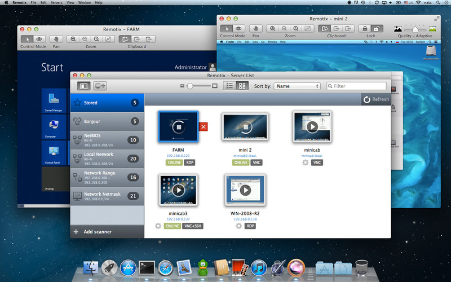Click the 192.168.0.137 address under minicab3
This screenshot has width=451, height=282.
tap(178, 219)
